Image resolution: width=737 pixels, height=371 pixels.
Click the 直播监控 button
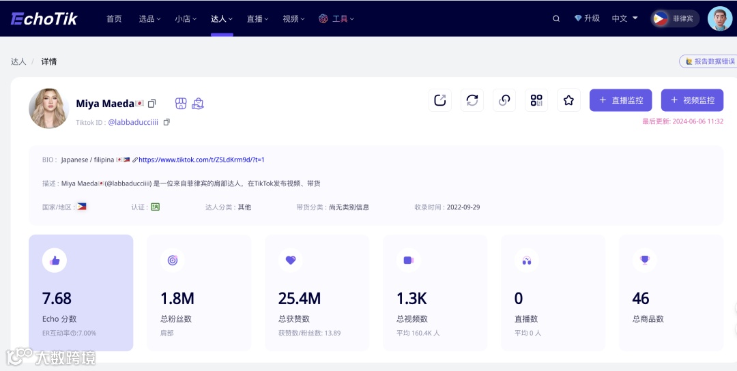pyautogui.click(x=620, y=100)
